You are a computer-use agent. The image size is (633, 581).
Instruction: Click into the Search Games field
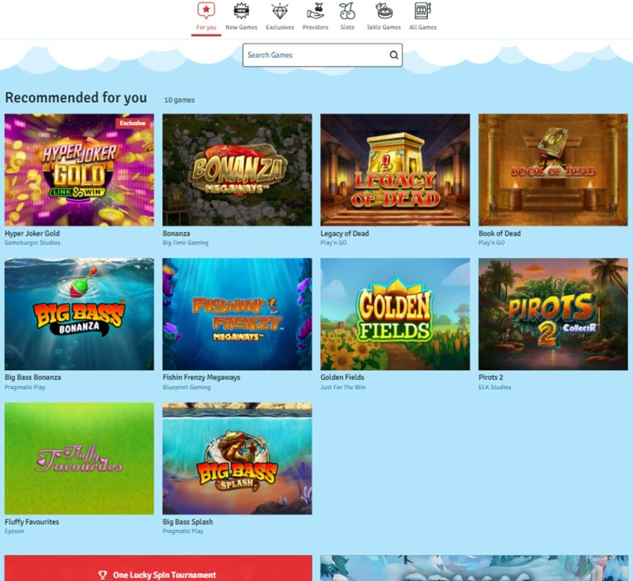[303, 55]
